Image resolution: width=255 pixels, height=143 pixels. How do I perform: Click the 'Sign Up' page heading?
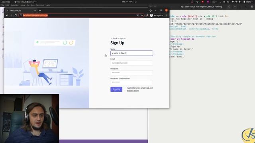(x=117, y=43)
